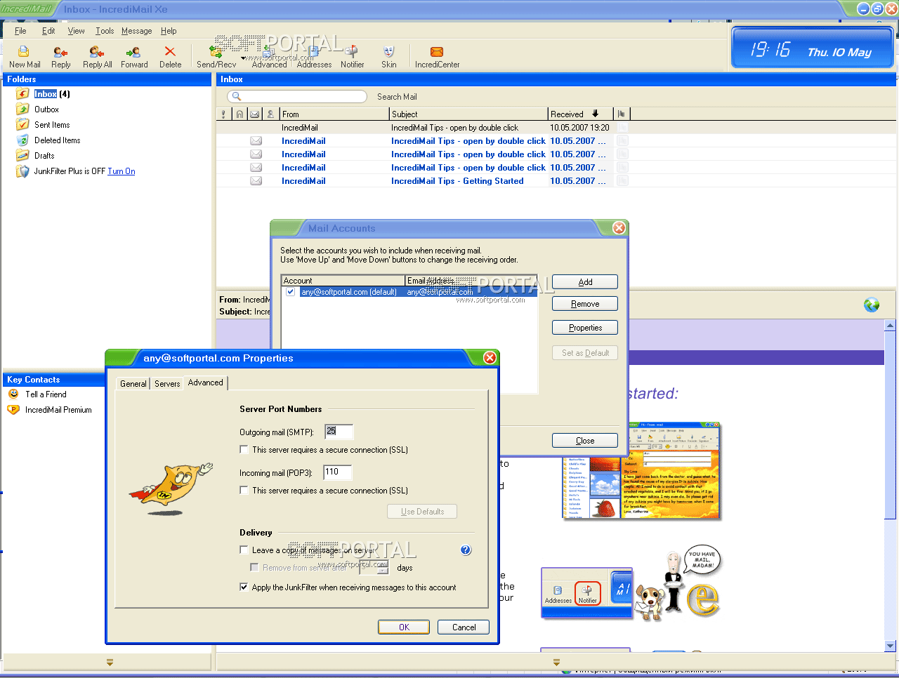Switch to the Servers tab
This screenshot has height=678, width=899.
(x=167, y=384)
